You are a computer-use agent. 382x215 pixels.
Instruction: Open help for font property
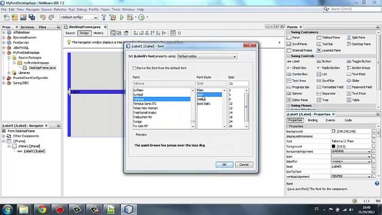pyautogui.click(x=377, y=183)
